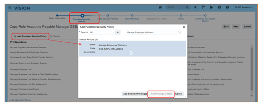Go to the Data Security Policies step
Viewport: 261px width, 104px height.
[x=108, y=17]
